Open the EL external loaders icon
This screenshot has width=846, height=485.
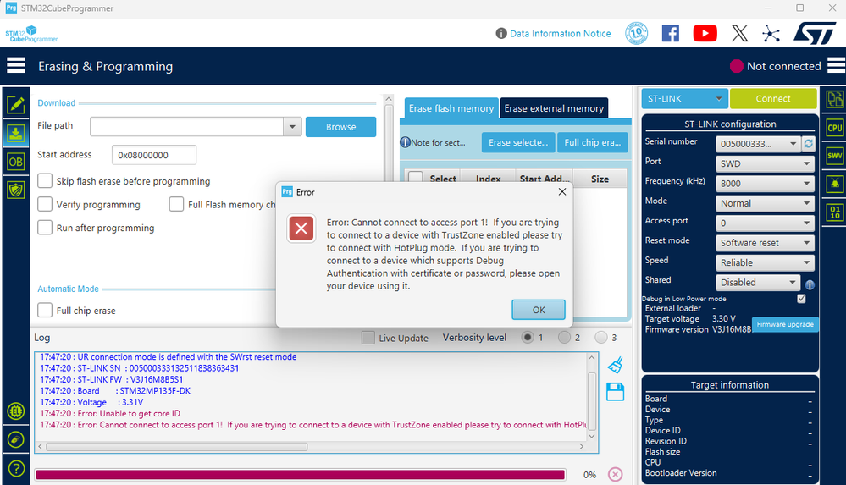(16, 411)
